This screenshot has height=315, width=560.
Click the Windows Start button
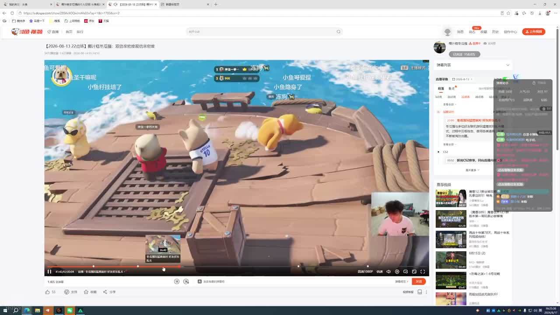point(5,311)
